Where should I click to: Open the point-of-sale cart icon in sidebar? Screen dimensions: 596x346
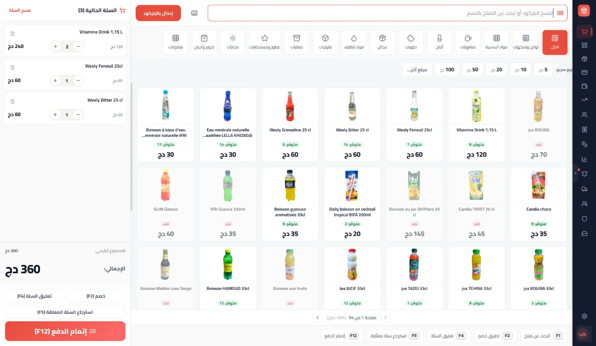(x=584, y=31)
